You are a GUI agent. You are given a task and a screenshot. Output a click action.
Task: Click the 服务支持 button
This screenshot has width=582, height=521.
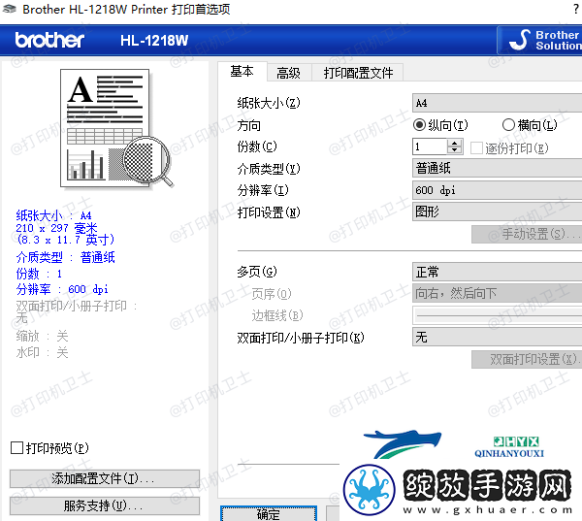click(105, 505)
